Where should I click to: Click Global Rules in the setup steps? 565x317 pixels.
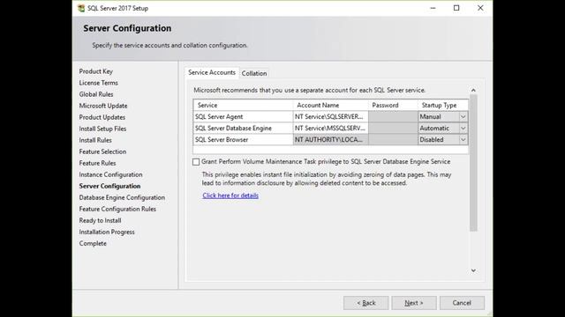[96, 94]
